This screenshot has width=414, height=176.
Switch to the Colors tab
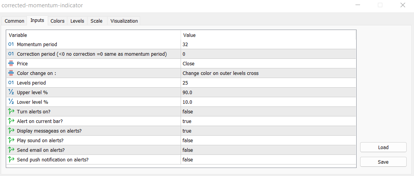(x=57, y=21)
